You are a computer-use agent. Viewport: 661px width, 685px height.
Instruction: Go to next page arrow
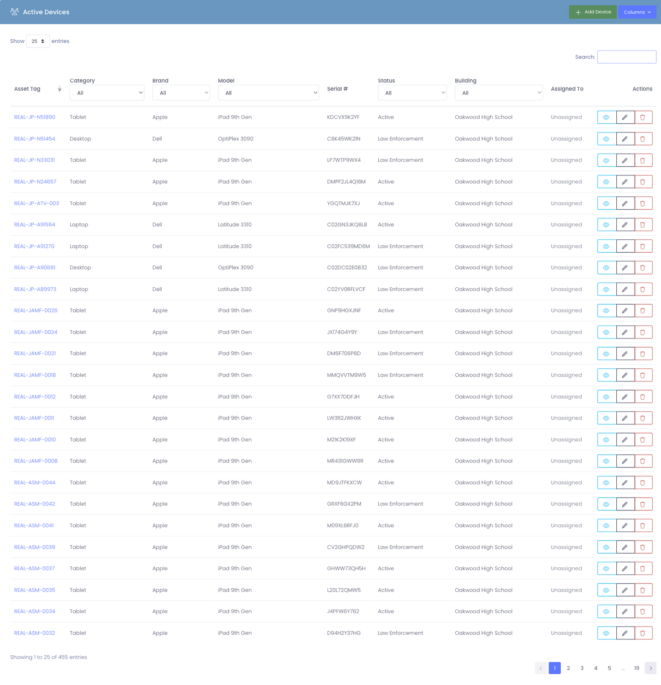[651, 668]
